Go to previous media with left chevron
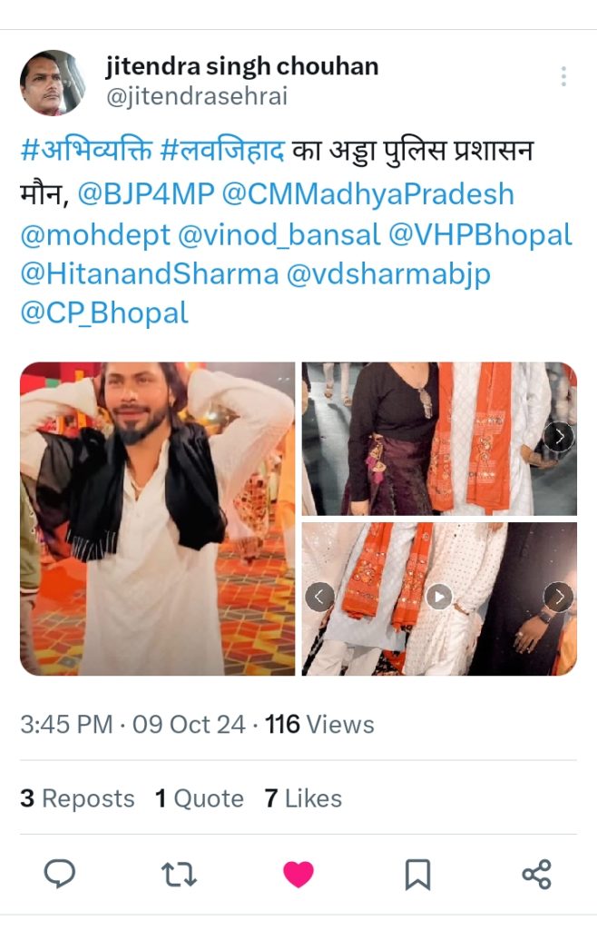 (x=319, y=597)
